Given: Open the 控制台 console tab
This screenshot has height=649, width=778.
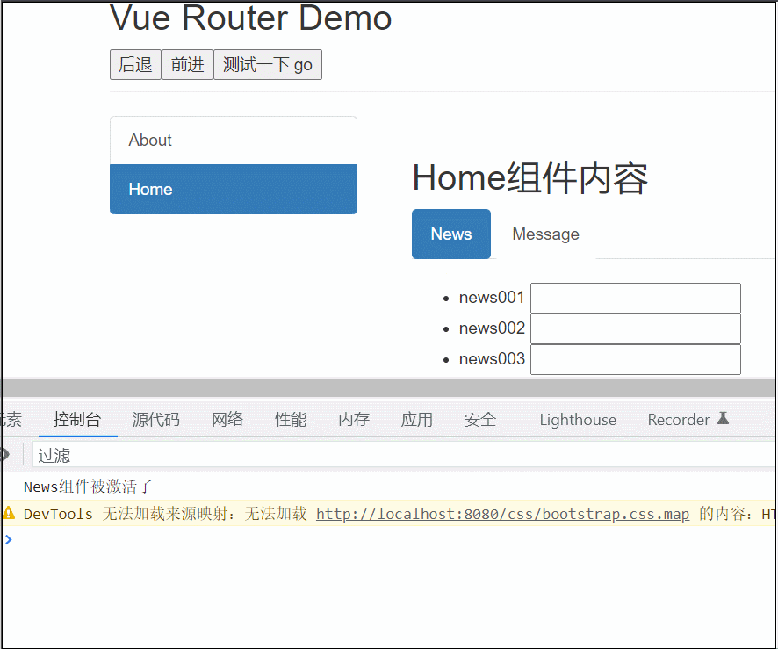Looking at the screenshot, I should pyautogui.click(x=77, y=420).
